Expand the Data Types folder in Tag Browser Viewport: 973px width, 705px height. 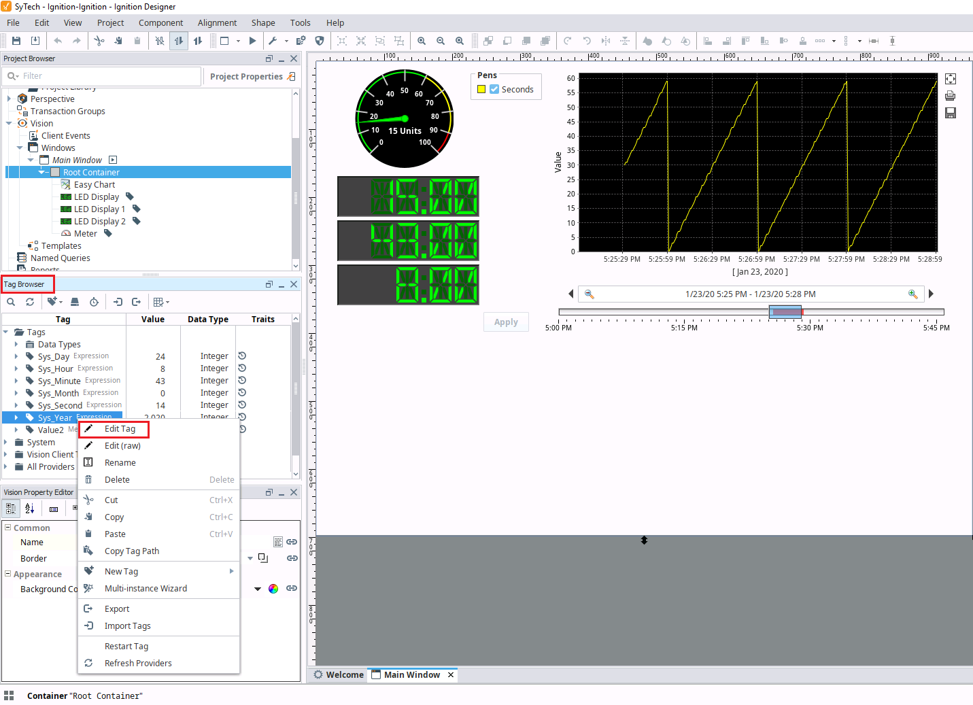click(16, 344)
